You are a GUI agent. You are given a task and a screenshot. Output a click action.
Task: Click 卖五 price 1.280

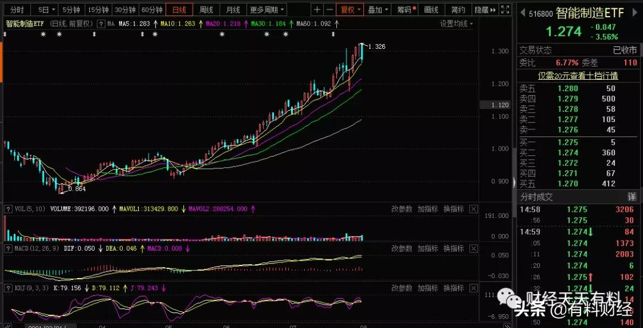pos(567,88)
